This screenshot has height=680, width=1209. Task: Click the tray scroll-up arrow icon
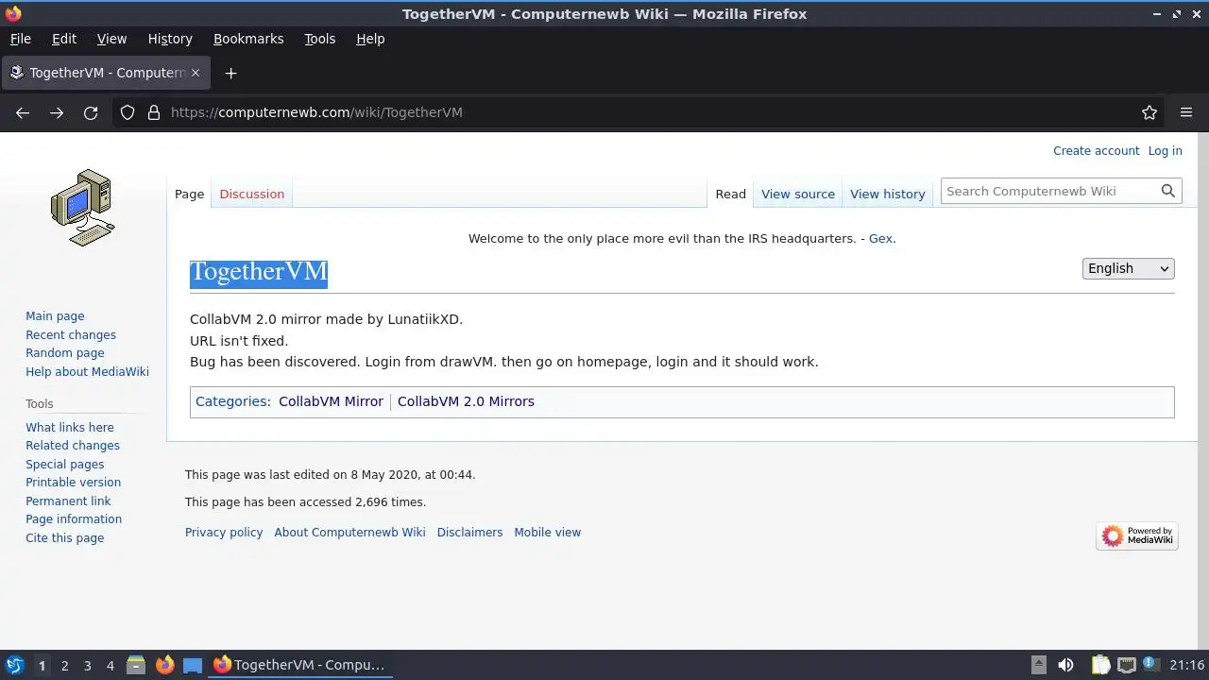pos(1038,665)
